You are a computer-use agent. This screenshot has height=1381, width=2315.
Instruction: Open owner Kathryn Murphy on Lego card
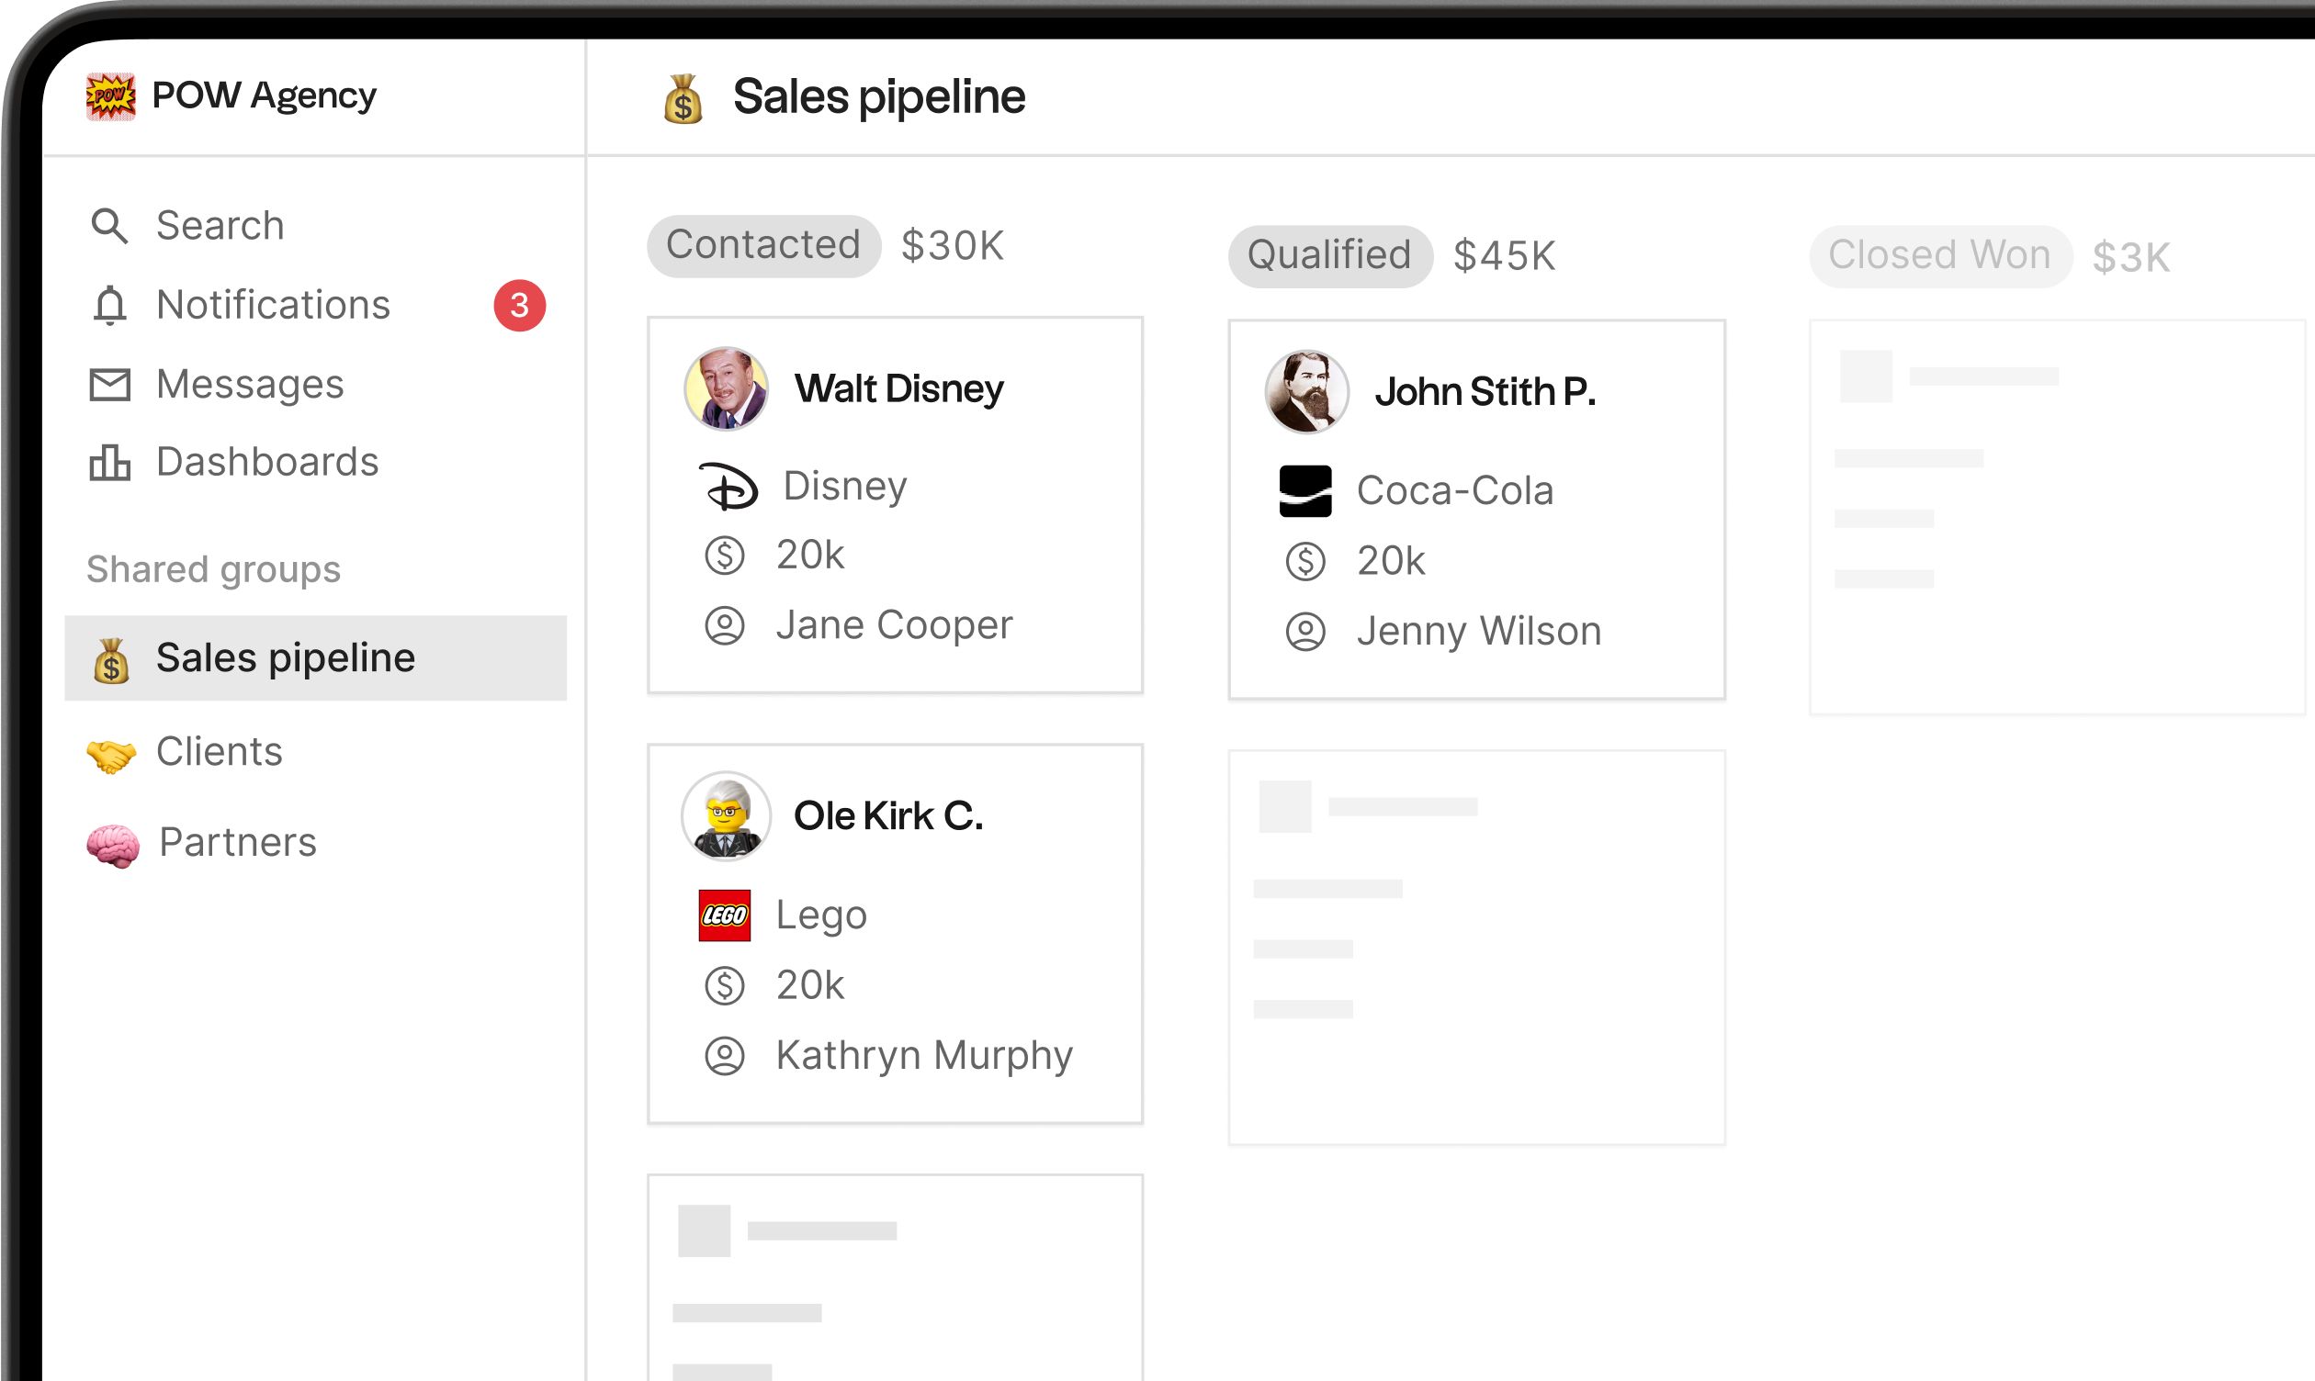[x=923, y=1055]
